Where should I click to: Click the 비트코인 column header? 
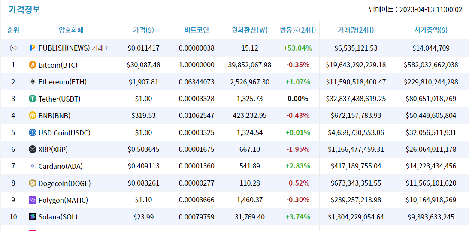[x=197, y=30]
